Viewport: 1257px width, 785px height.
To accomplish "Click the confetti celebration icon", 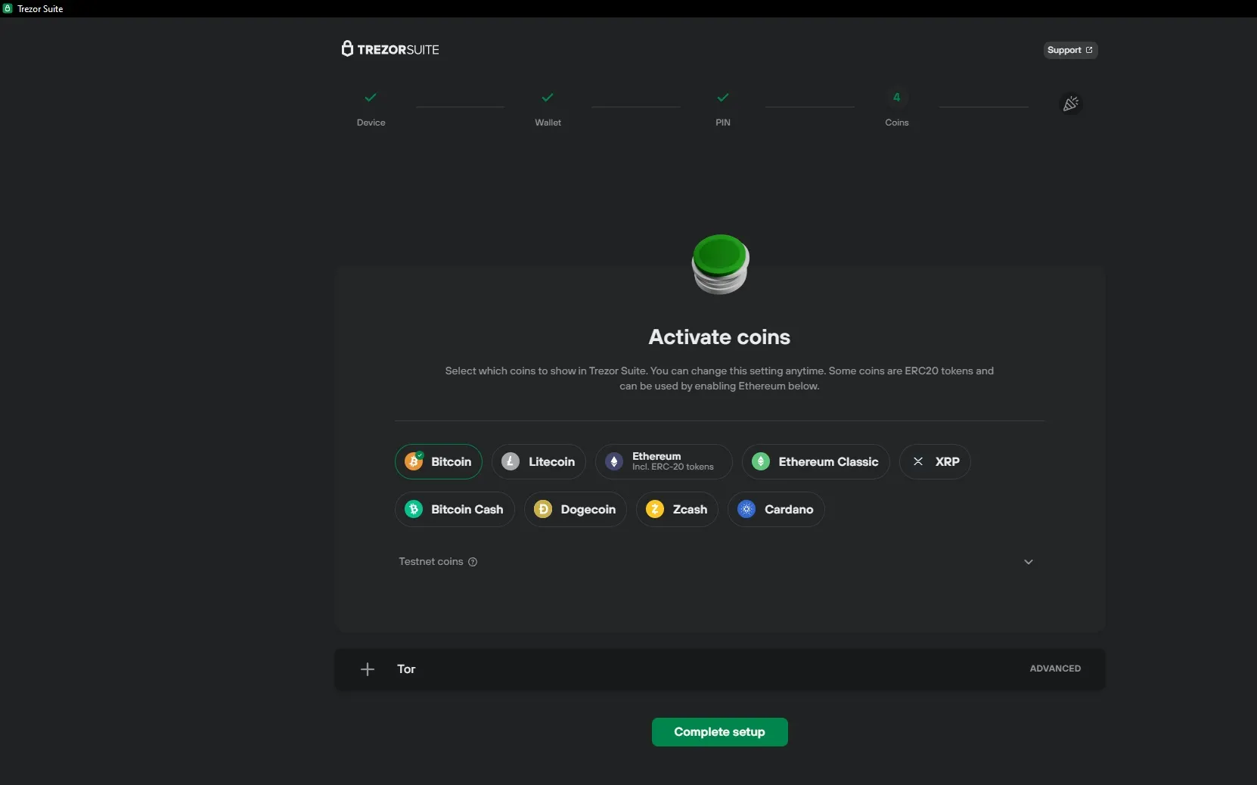I will (1072, 104).
